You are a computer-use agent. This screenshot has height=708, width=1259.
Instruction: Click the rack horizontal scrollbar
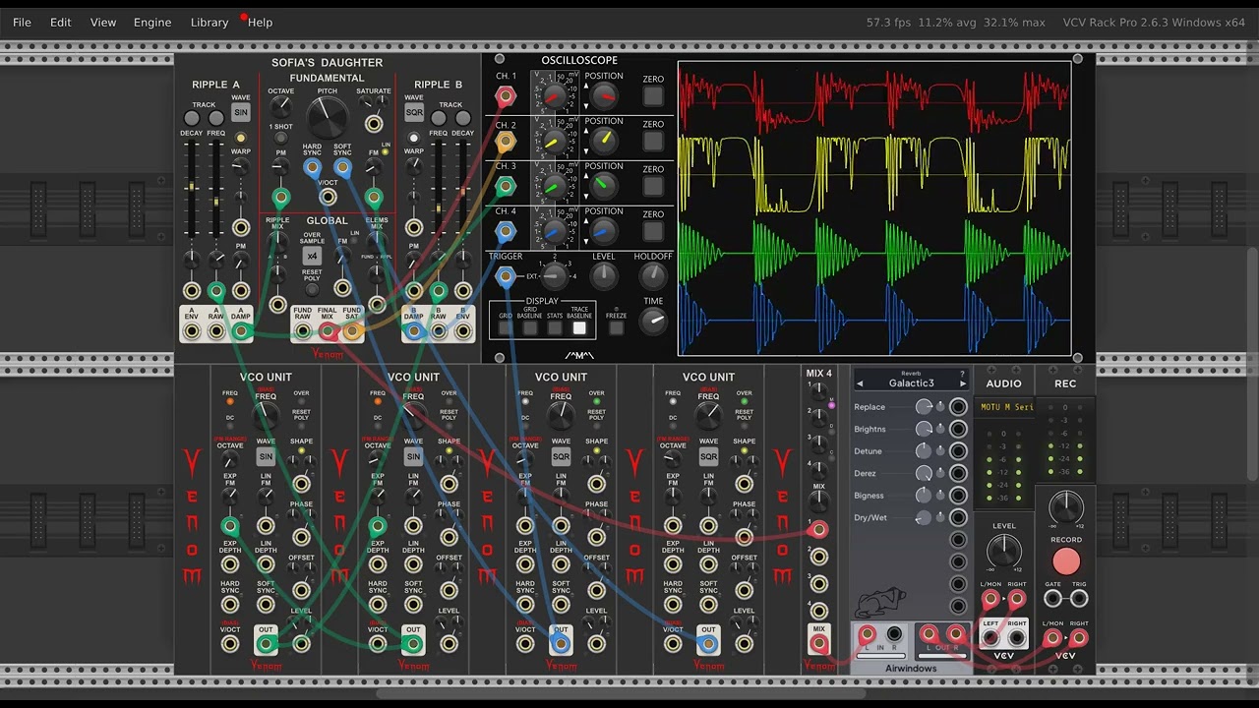(x=623, y=694)
